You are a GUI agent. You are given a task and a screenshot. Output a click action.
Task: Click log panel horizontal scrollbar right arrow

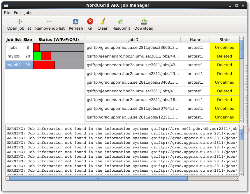pos(237,178)
